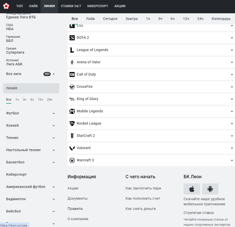This screenshot has height=227, width=235.
Task: Click the Leon soccer ball logo
Action: point(6,6)
